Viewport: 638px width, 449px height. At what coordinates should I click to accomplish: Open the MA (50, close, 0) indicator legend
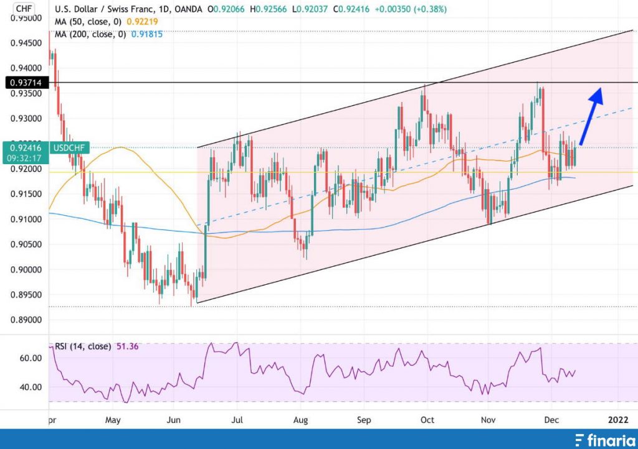pos(88,22)
